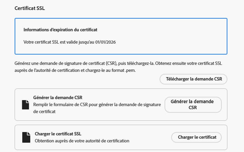Click the Certificat SSL section heading
This screenshot has height=152, width=244.
(30, 8)
